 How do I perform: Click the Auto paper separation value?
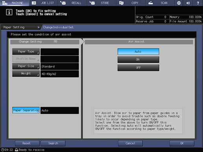tap(60, 110)
